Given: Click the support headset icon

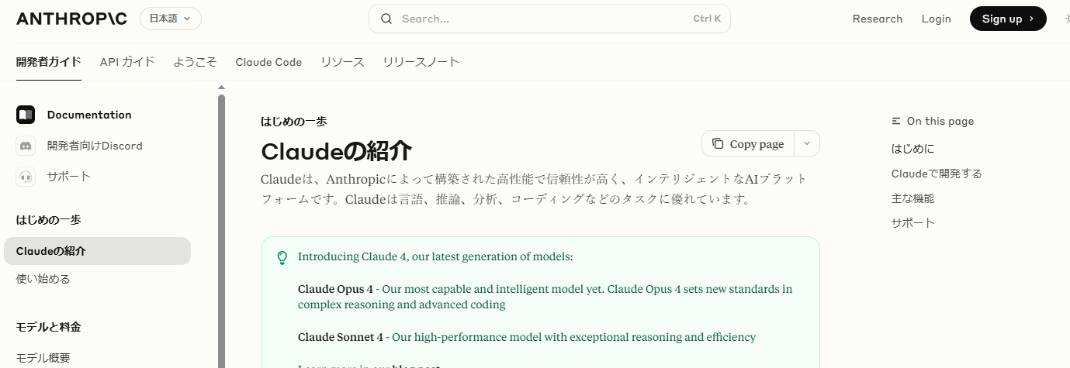Looking at the screenshot, I should (26, 177).
